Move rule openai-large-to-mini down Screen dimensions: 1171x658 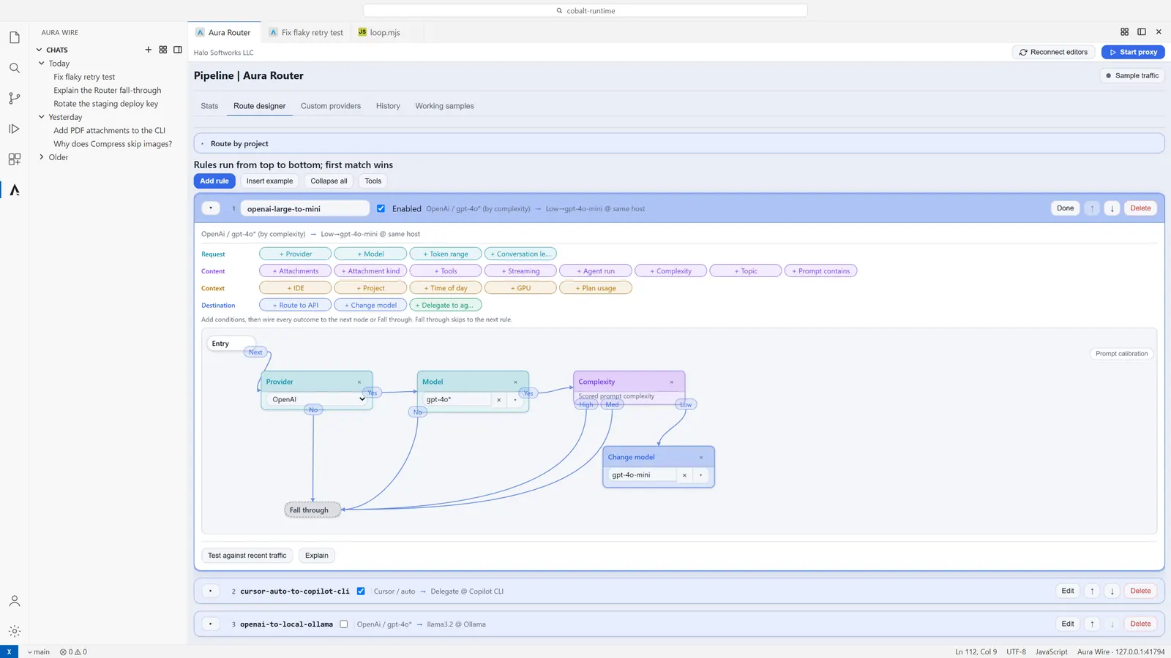coord(1112,208)
